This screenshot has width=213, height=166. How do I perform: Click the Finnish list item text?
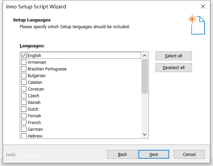click(x=34, y=116)
